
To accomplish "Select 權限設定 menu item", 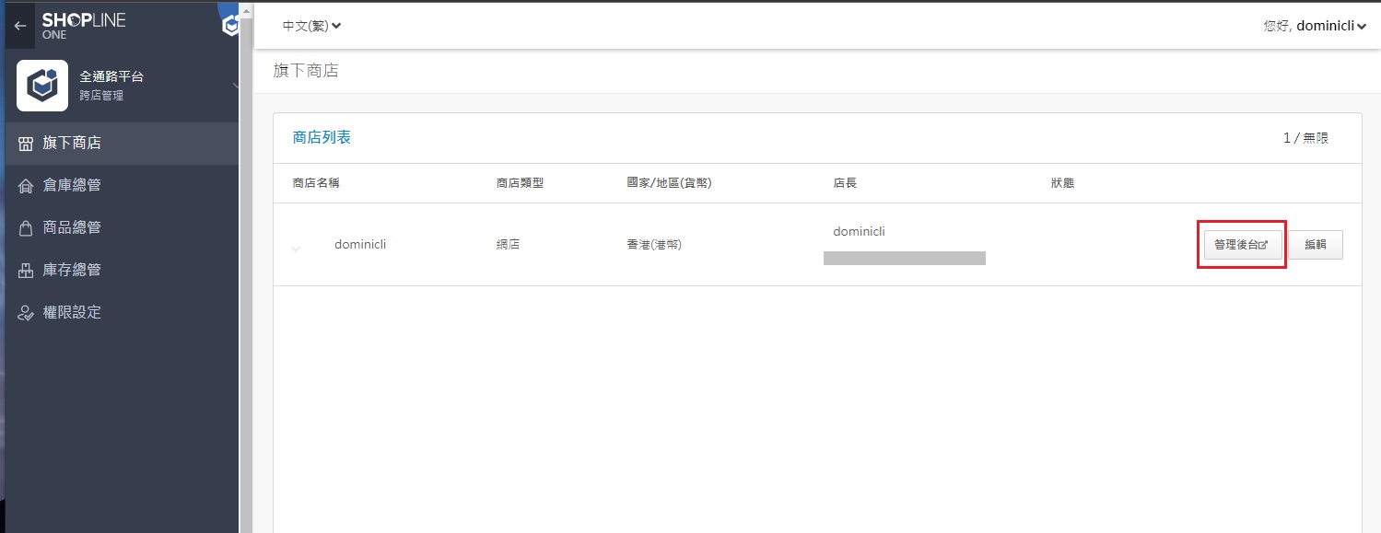I will 122,313.
